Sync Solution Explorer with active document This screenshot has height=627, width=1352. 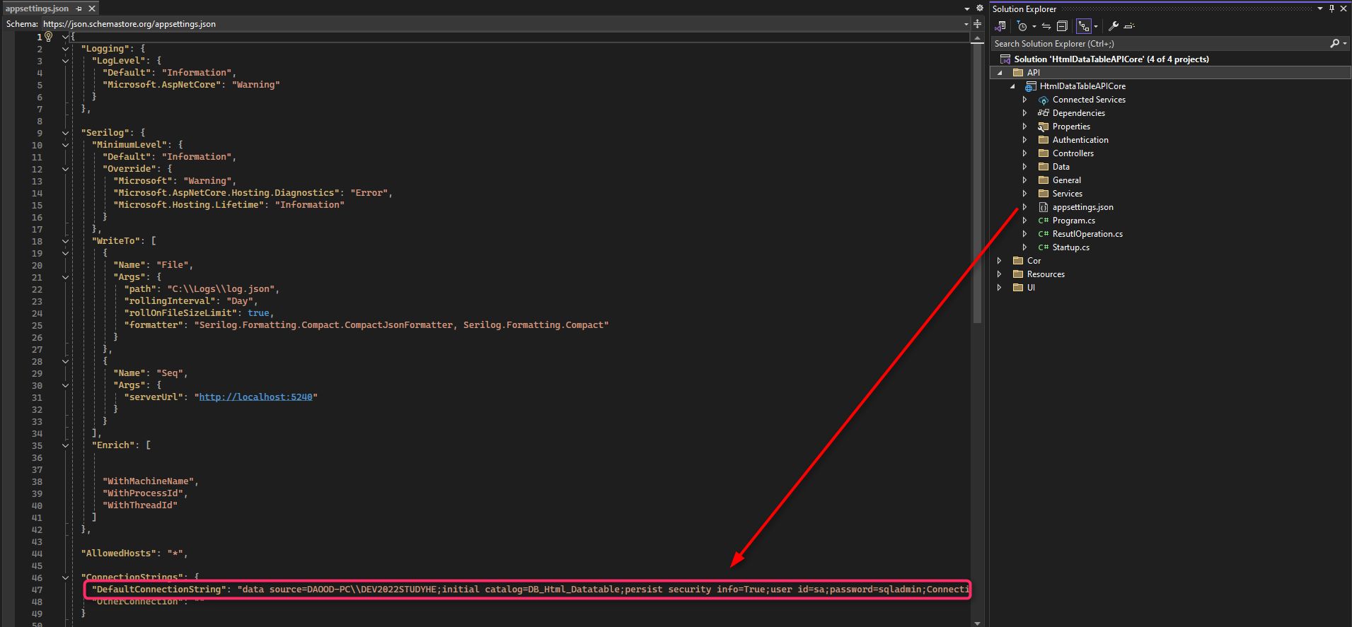click(1046, 26)
